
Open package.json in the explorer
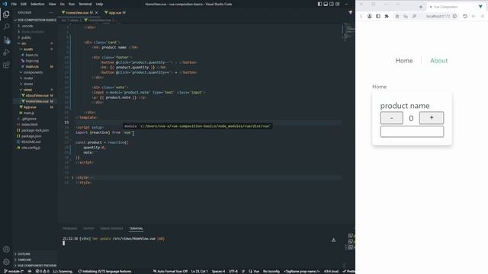point(31,136)
